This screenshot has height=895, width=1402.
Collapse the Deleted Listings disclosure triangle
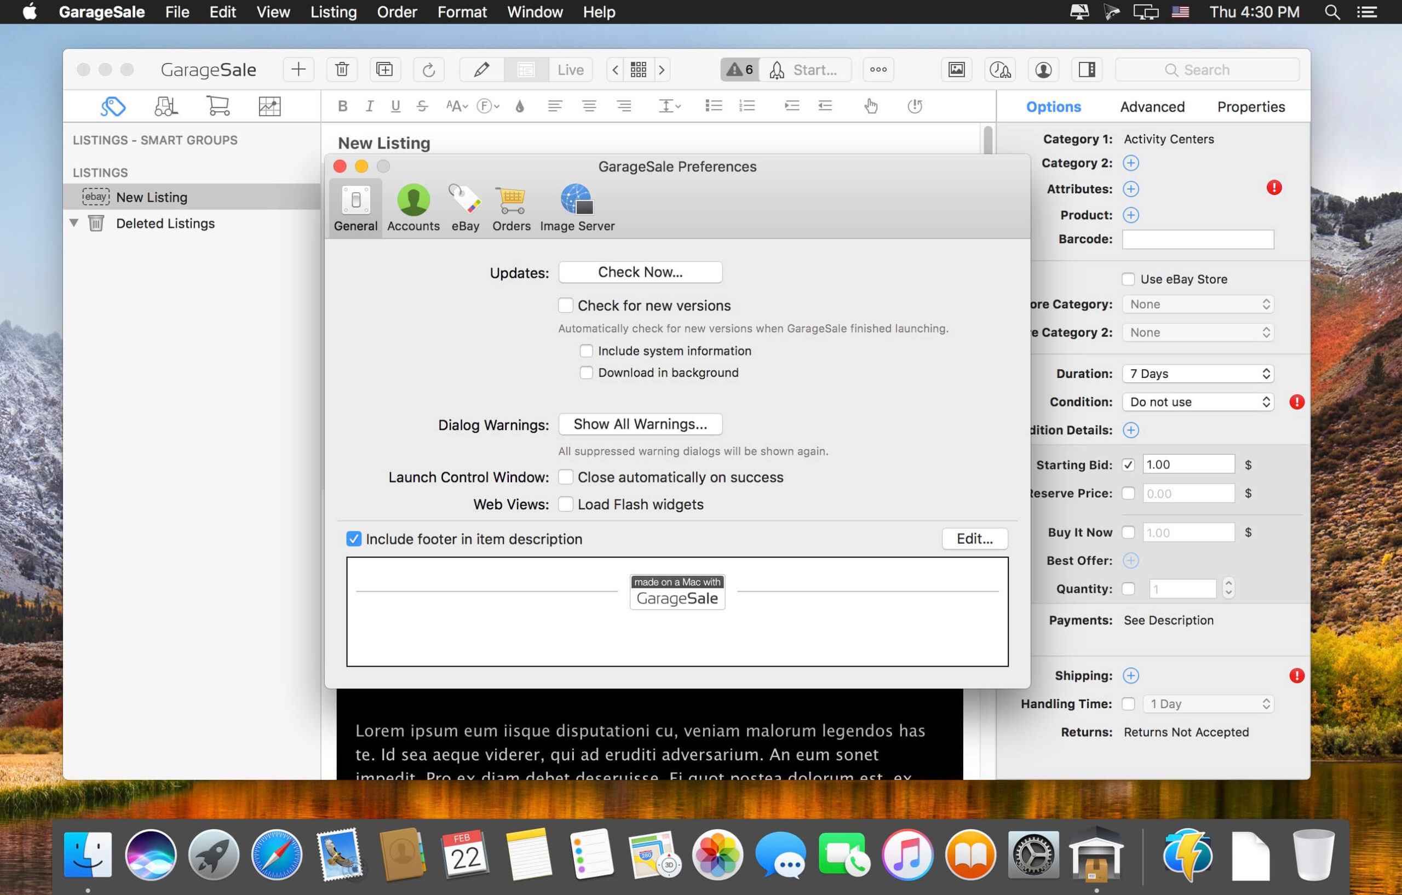click(x=74, y=223)
